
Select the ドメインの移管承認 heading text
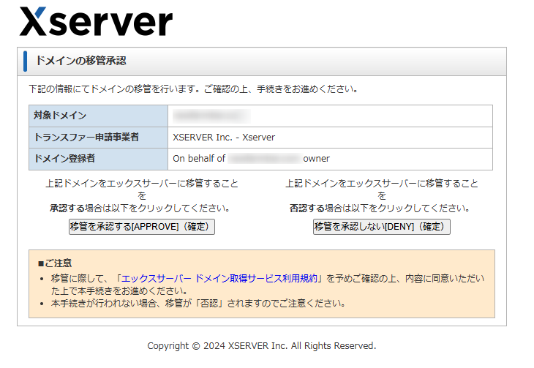point(80,61)
